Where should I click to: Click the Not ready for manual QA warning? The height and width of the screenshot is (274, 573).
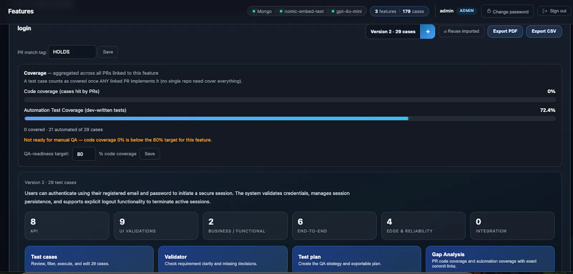point(118,140)
